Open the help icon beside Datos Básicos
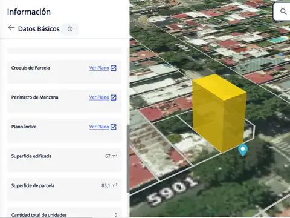 click(x=70, y=29)
